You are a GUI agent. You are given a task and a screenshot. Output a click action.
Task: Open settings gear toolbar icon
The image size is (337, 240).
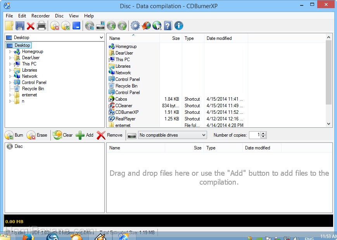tap(135, 26)
